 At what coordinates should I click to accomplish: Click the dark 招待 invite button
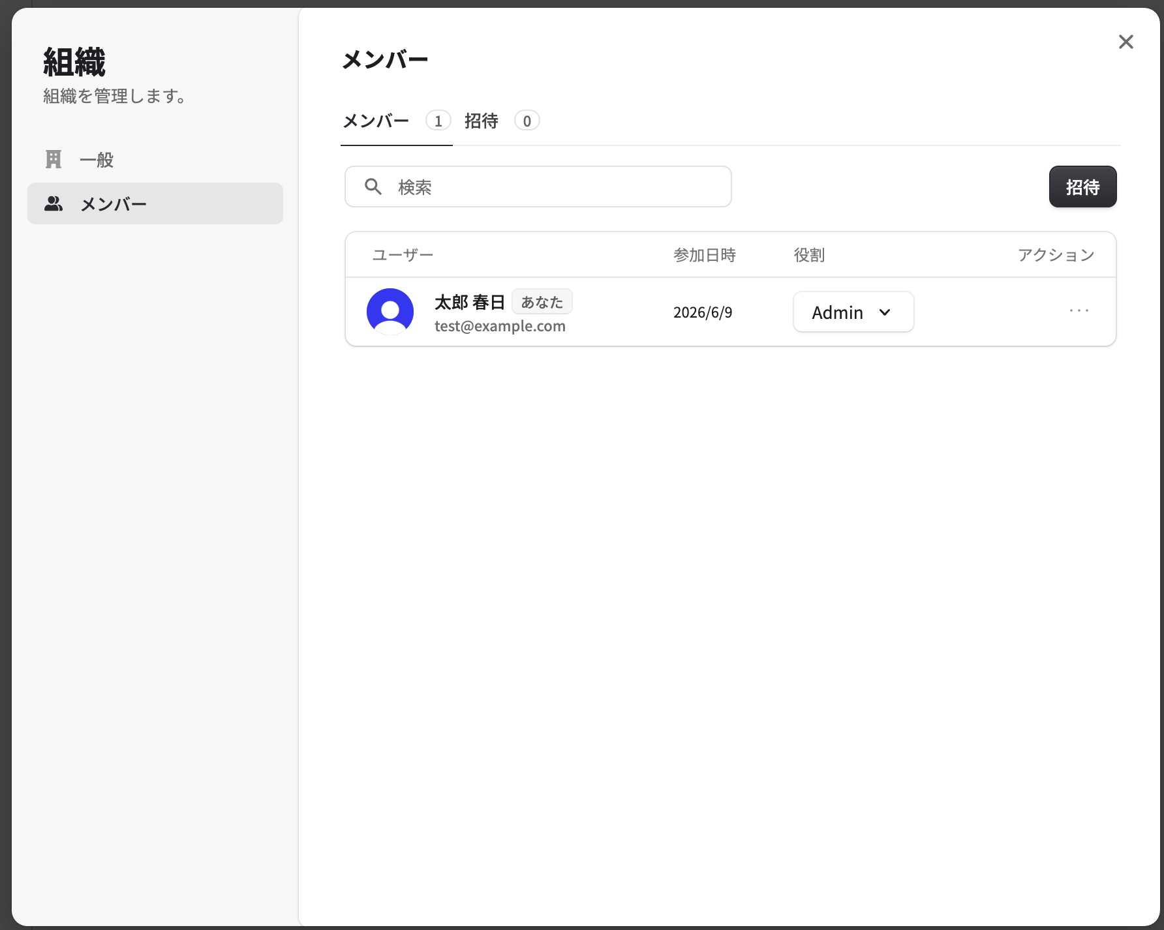pos(1083,187)
